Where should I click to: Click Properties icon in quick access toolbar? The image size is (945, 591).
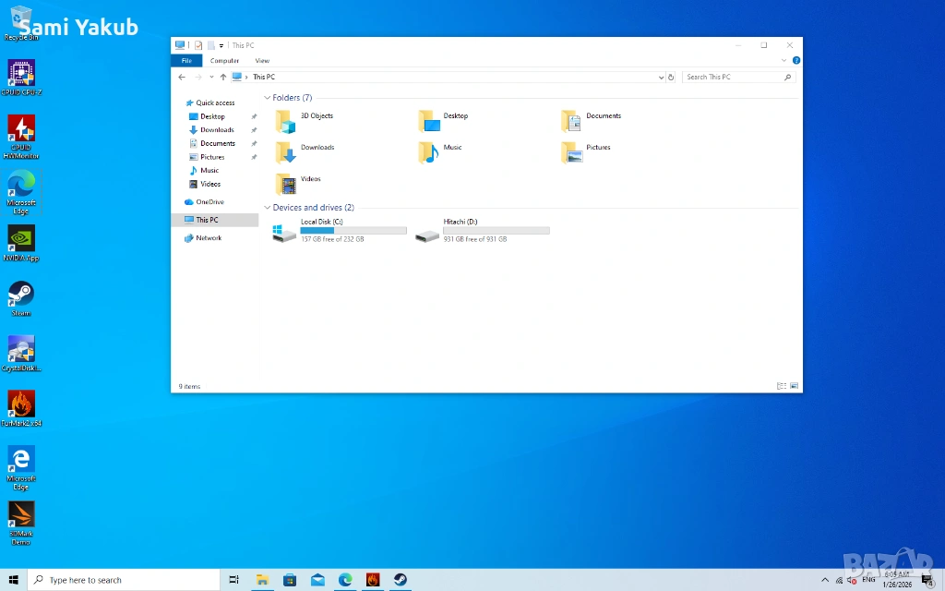[x=198, y=45]
